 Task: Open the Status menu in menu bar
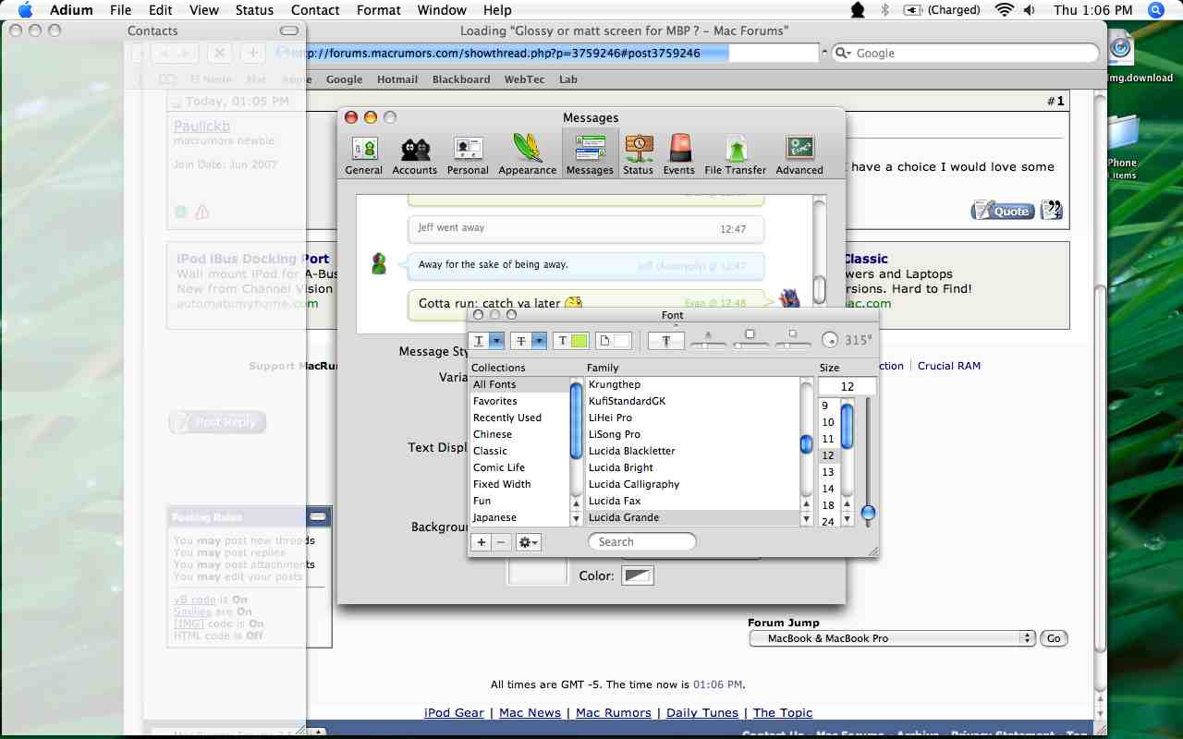254,10
